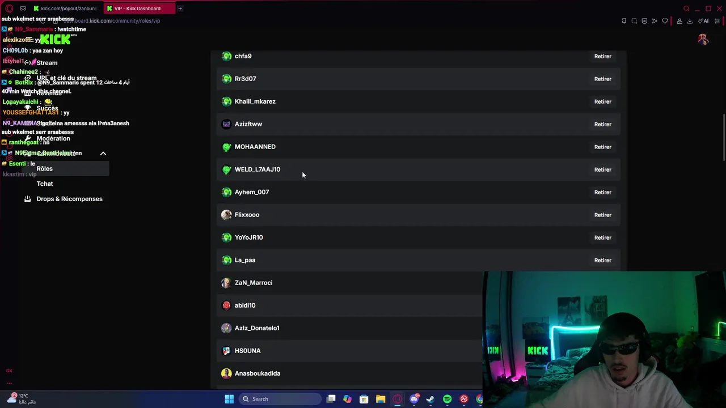Click Azizftww's avatar icon
Screen dimensions: 726x408
(x=226, y=124)
